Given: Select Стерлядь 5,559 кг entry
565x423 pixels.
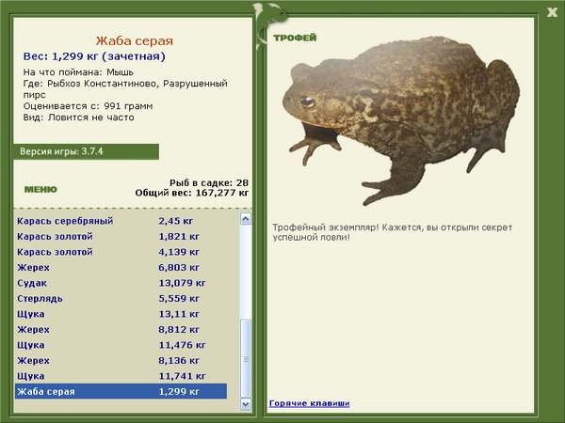Looking at the screenshot, I should (121, 298).
